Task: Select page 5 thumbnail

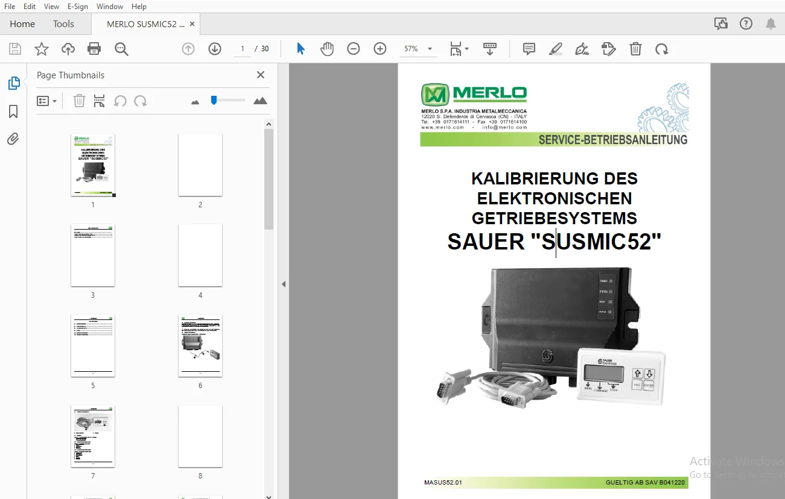Action: (x=93, y=346)
